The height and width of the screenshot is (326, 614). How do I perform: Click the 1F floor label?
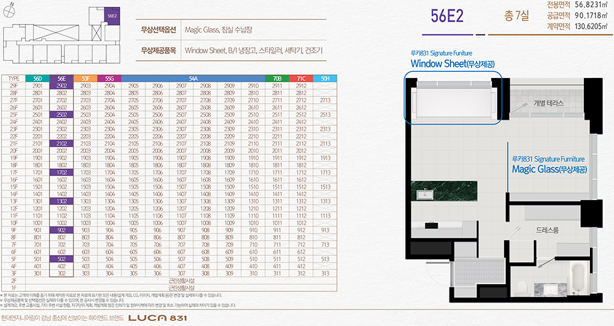click(x=14, y=288)
